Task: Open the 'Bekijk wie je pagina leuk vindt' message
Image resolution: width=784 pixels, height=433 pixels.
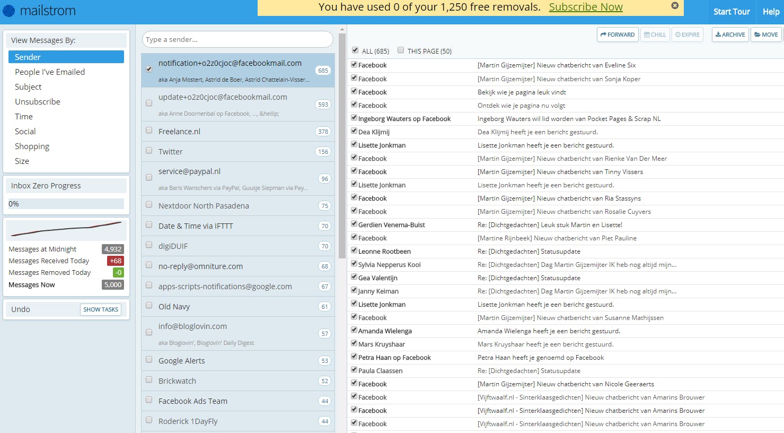Action: [522, 92]
